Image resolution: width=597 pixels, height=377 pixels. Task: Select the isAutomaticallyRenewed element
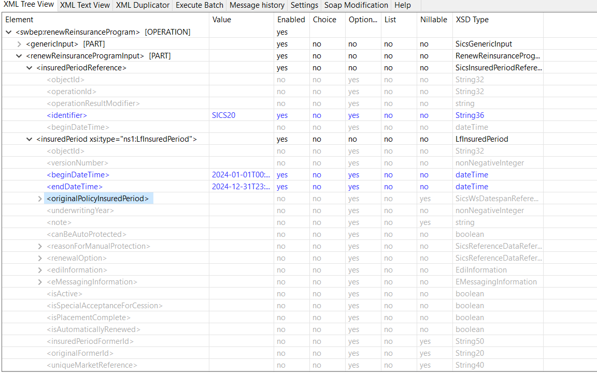tap(93, 329)
